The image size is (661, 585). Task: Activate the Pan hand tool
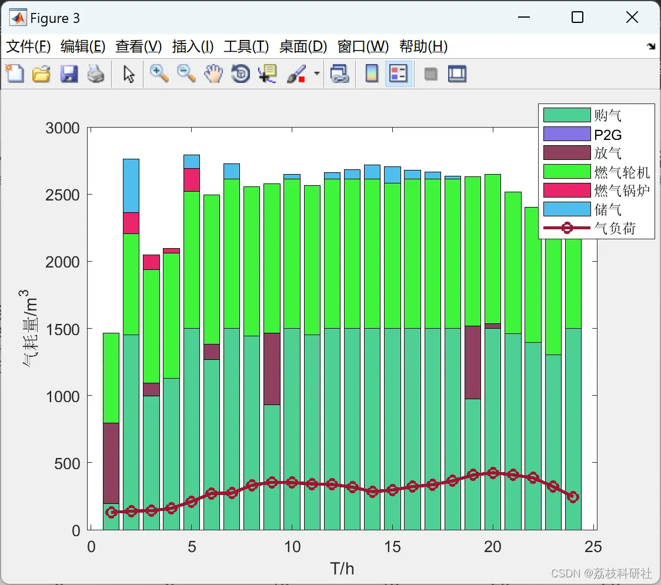pos(213,73)
